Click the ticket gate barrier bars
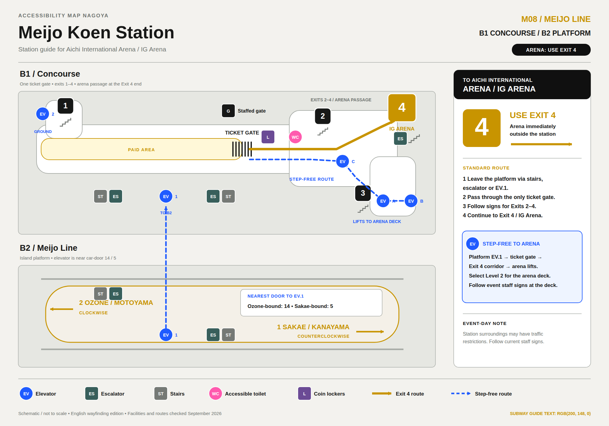The image size is (609, 426). click(x=242, y=149)
